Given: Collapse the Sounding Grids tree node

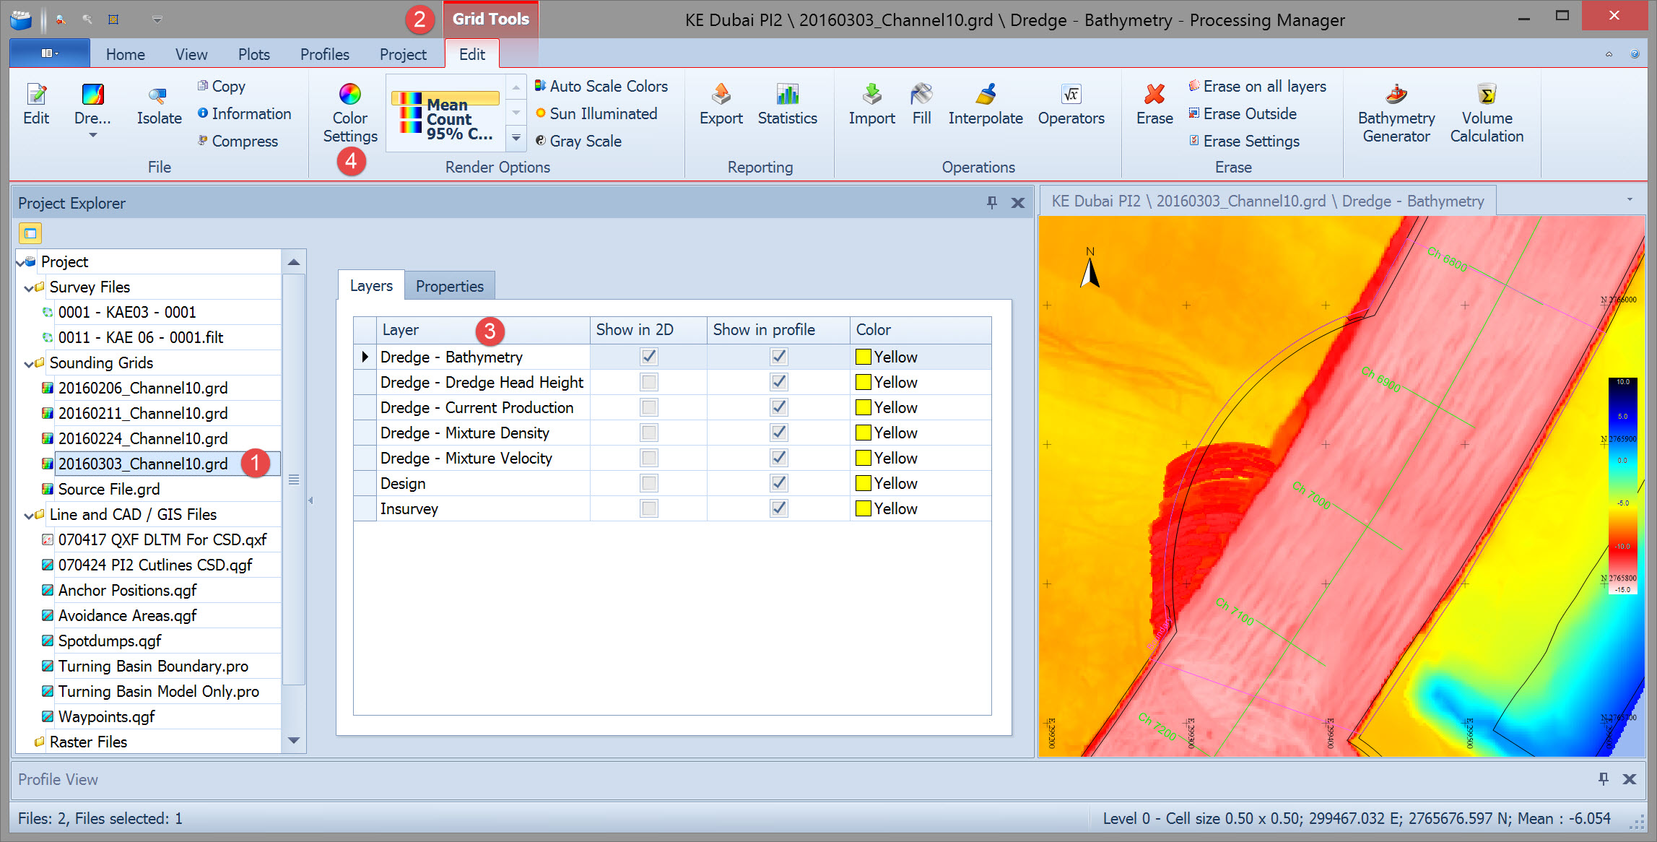Looking at the screenshot, I should [29, 363].
